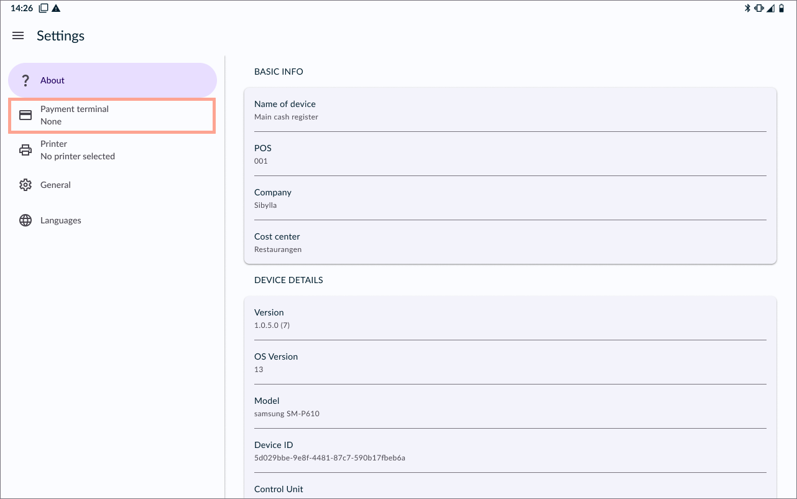797x499 pixels.
Task: Tap the 14:26 clock in status bar
Action: coord(22,8)
